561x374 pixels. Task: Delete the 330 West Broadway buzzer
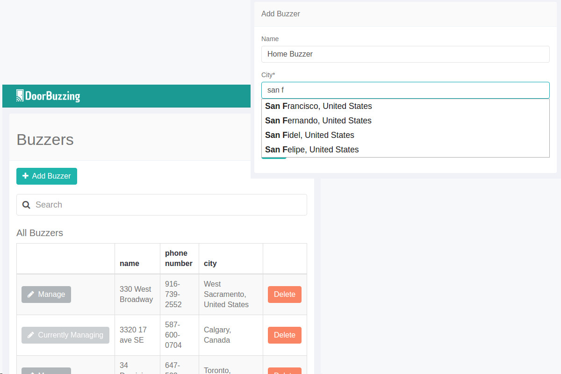(284, 295)
